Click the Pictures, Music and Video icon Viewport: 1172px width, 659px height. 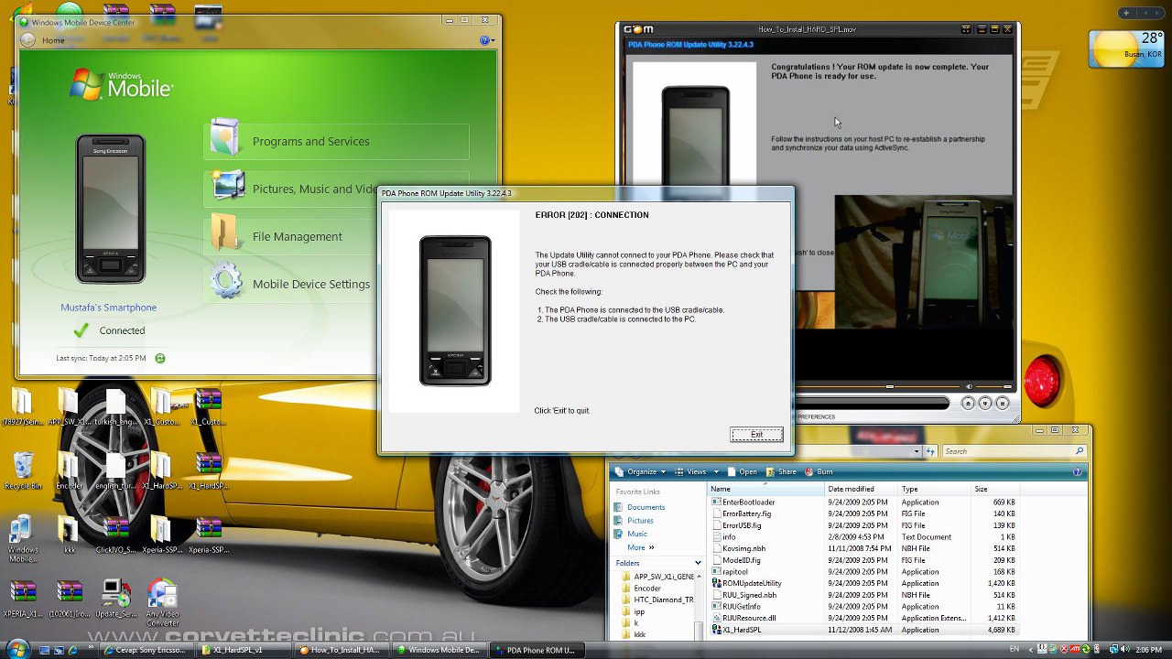pyautogui.click(x=228, y=185)
